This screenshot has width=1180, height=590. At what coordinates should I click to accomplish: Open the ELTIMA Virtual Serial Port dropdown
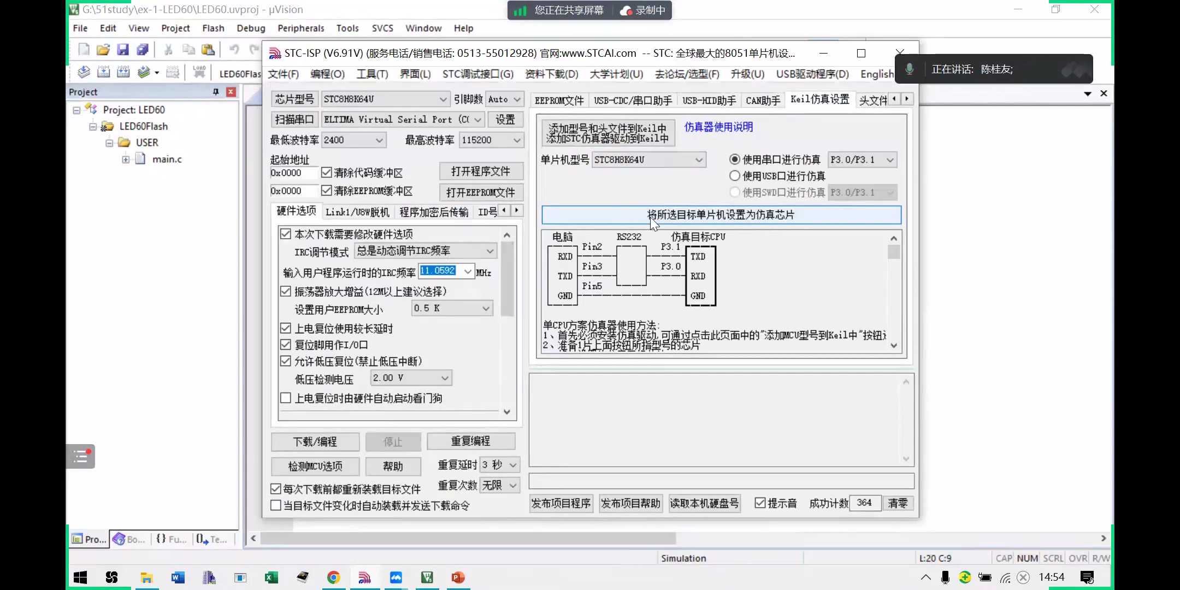coord(403,120)
